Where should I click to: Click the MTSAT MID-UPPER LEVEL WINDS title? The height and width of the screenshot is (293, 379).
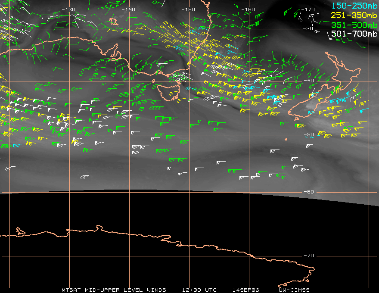tap(114, 290)
